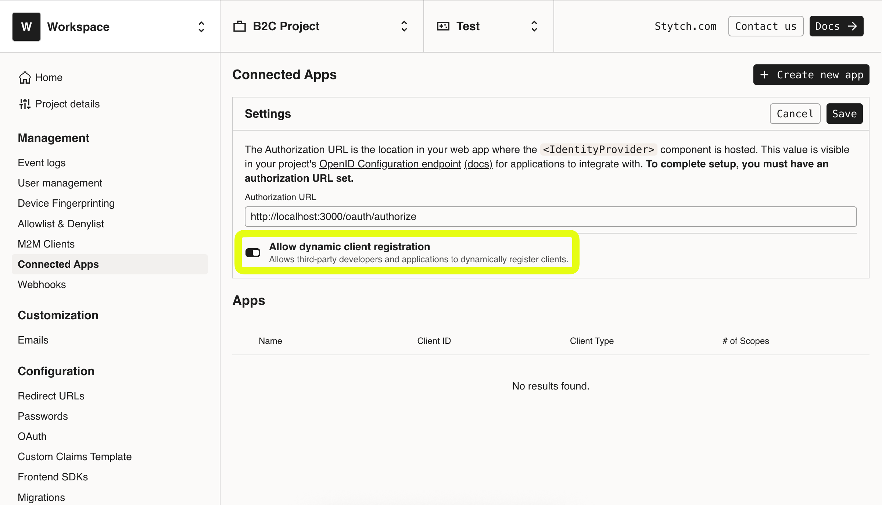This screenshot has height=505, width=882.
Task: Open the (docs) link
Action: (x=478, y=164)
